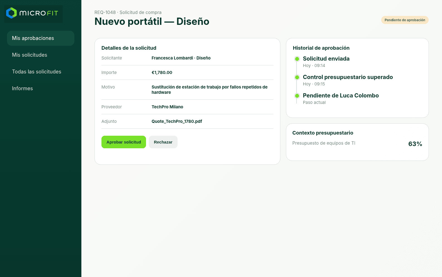Click the Rechazar button

[x=163, y=142]
